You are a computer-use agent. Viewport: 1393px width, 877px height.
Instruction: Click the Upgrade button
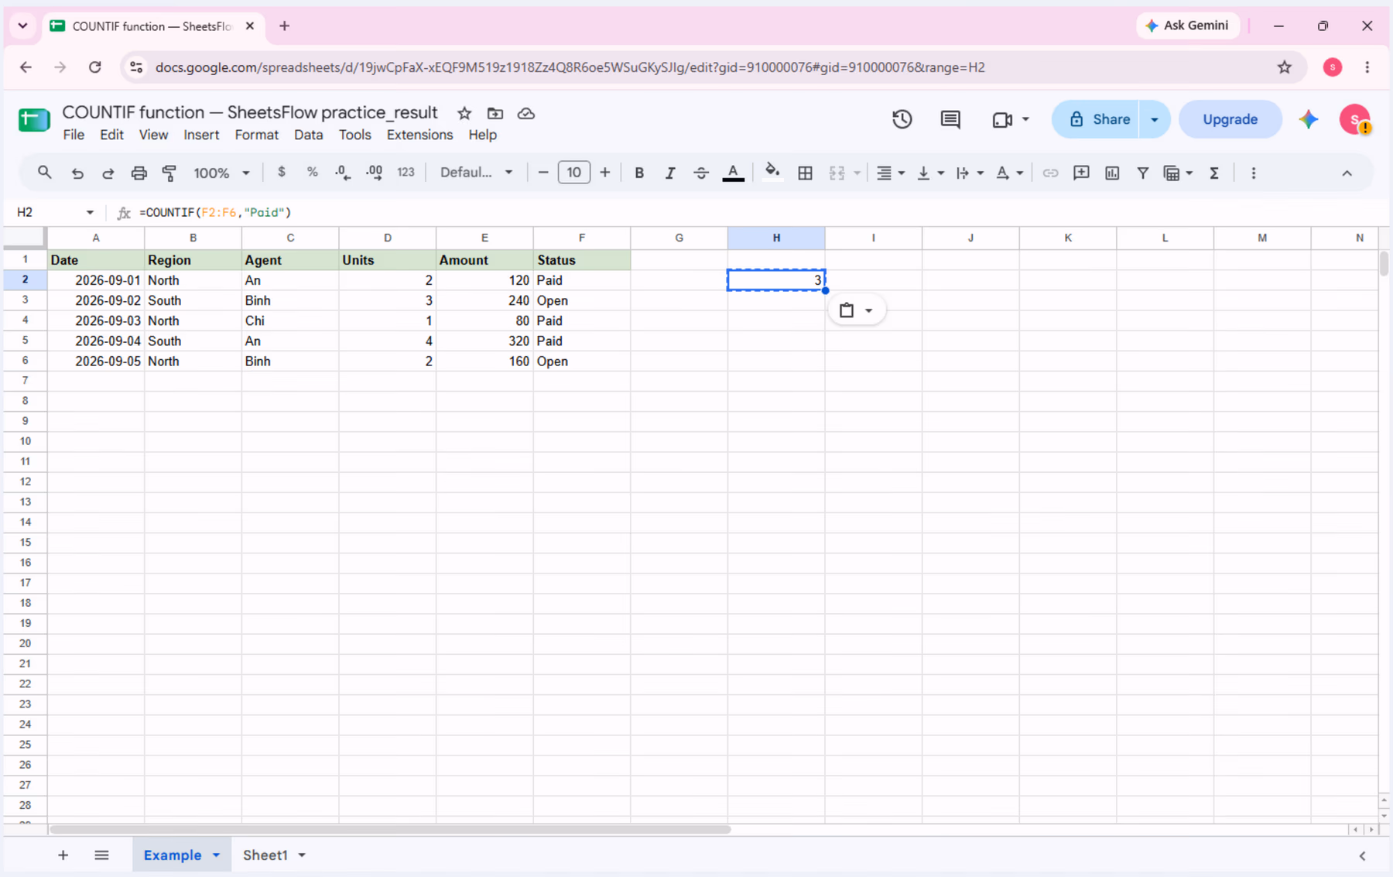(x=1230, y=119)
